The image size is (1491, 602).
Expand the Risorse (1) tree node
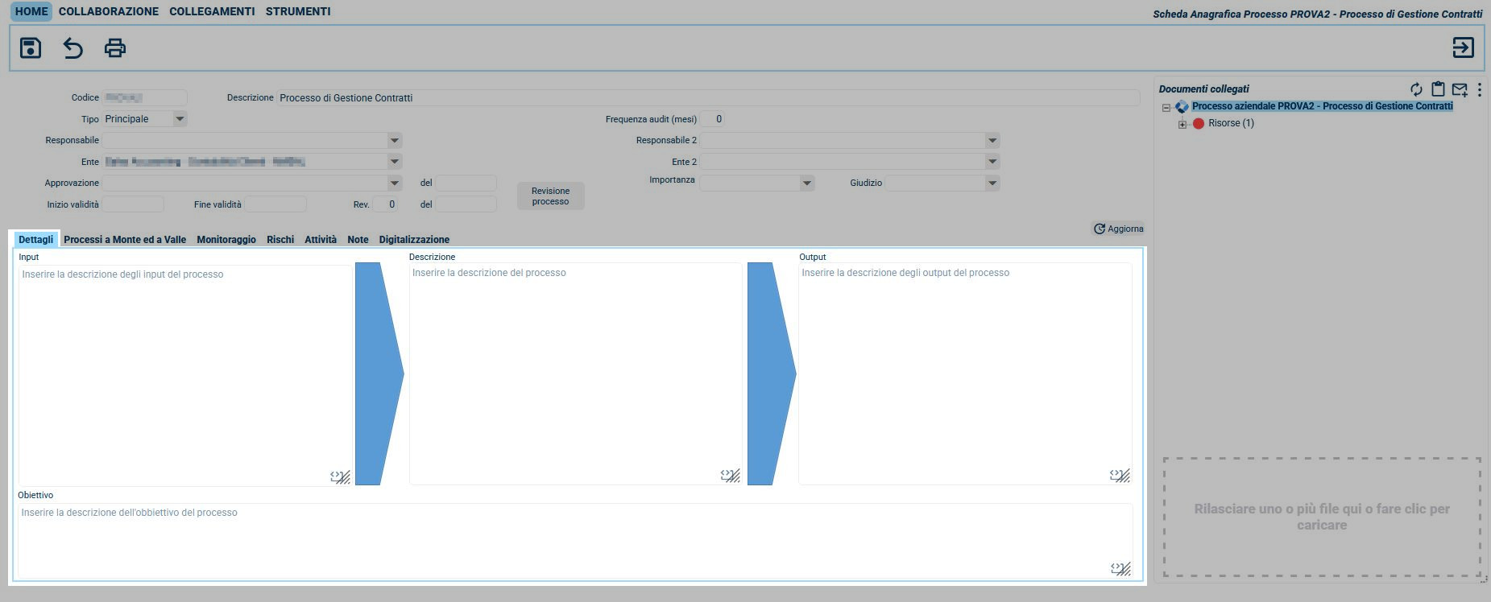(1182, 124)
